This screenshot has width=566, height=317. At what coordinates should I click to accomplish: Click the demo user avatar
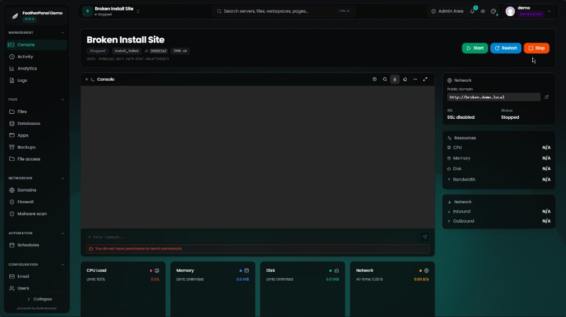(510, 11)
